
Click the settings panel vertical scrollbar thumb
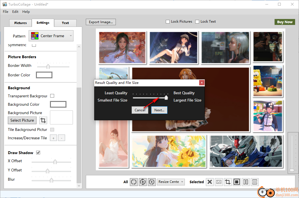pyautogui.click(x=79, y=135)
